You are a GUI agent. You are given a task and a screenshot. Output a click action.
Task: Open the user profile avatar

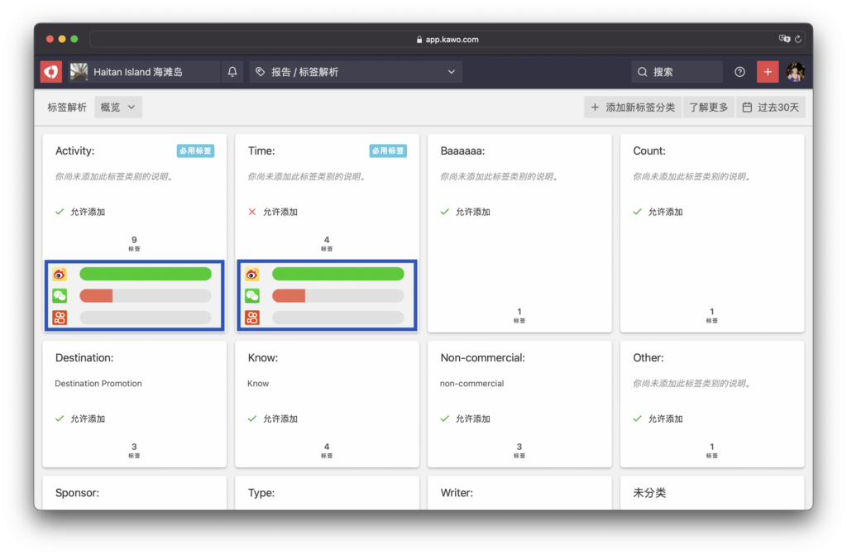pos(795,72)
